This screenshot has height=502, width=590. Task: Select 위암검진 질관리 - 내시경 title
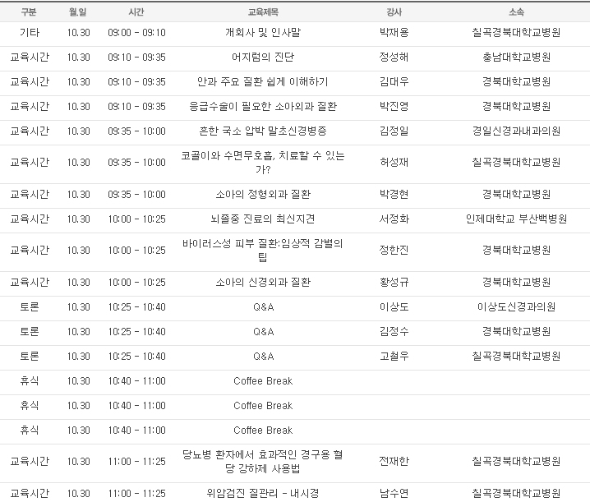point(263,493)
